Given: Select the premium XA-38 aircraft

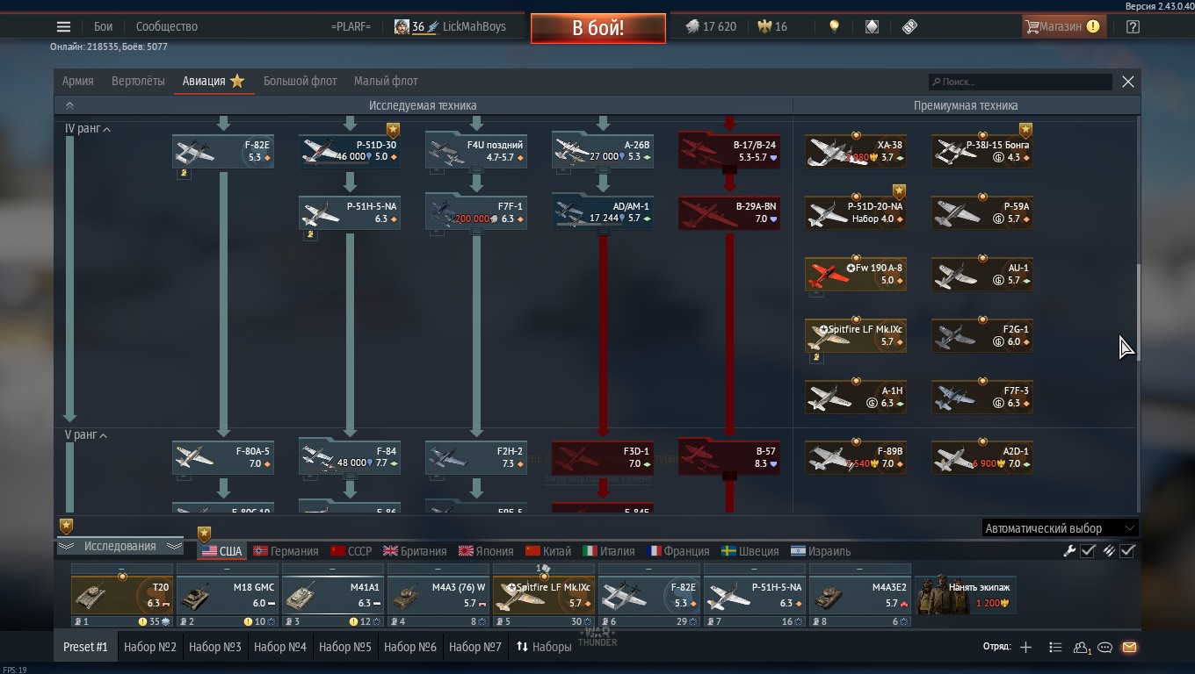Looking at the screenshot, I should pyautogui.click(x=856, y=151).
